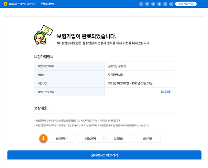The width and height of the screenshot is (208, 168).
Task: Go to step 3 indicator
Action: (x=153, y=4)
